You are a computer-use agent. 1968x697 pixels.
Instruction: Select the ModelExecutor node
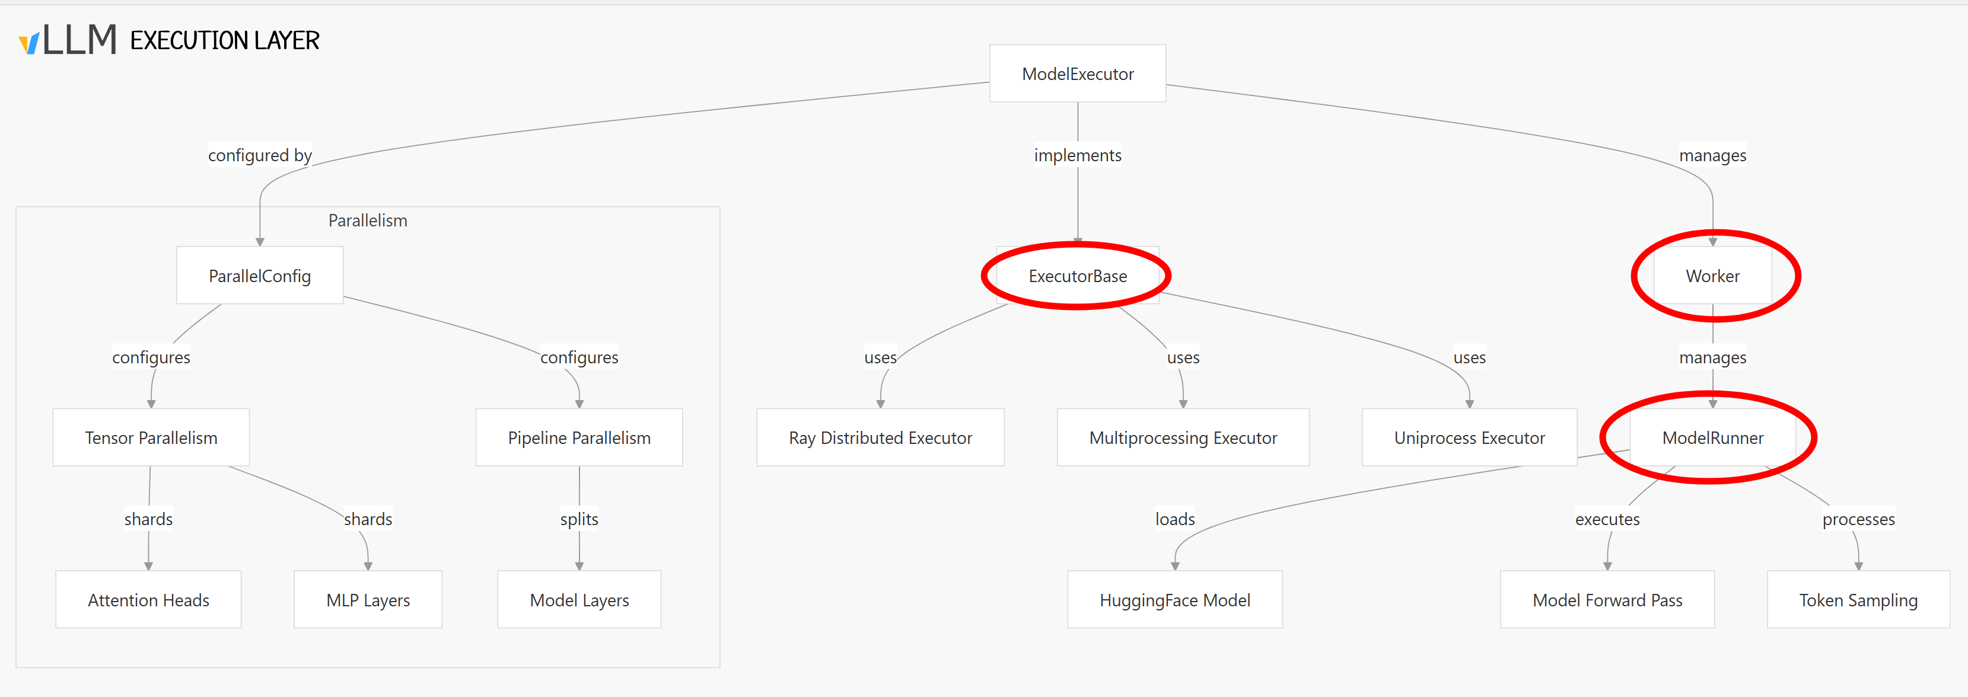[1077, 73]
